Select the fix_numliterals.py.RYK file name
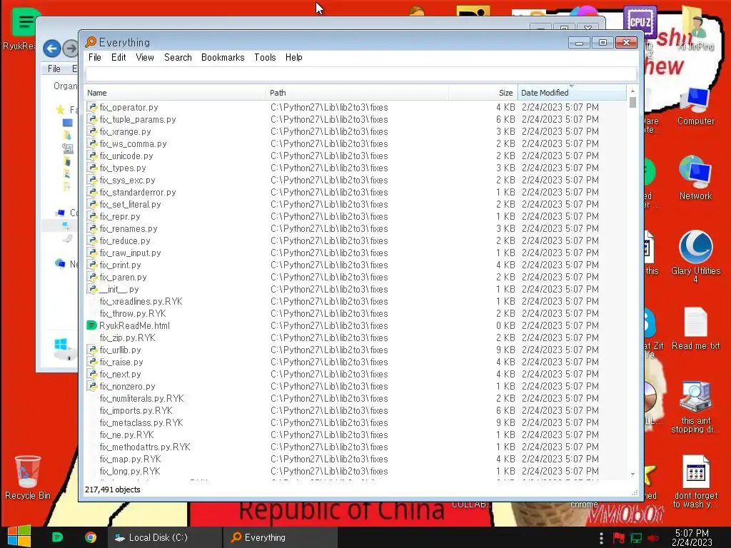 pos(142,398)
